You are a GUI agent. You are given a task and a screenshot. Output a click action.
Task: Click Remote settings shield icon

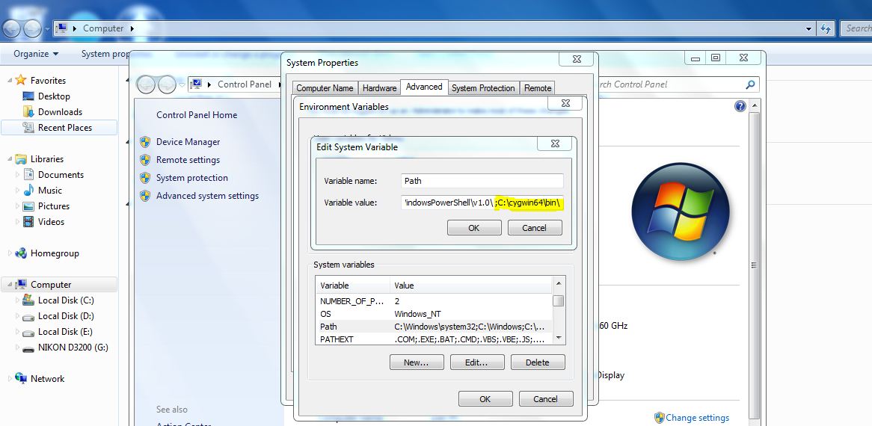tap(145, 160)
